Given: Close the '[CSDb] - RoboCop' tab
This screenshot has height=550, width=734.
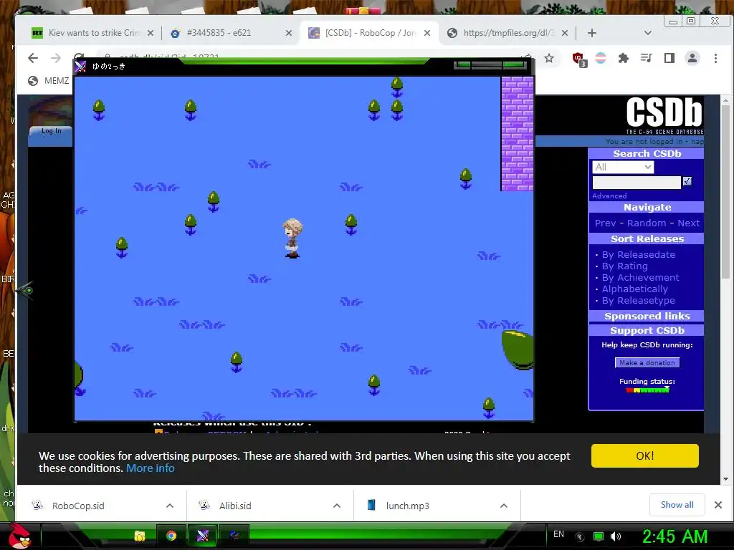Looking at the screenshot, I should pos(427,33).
